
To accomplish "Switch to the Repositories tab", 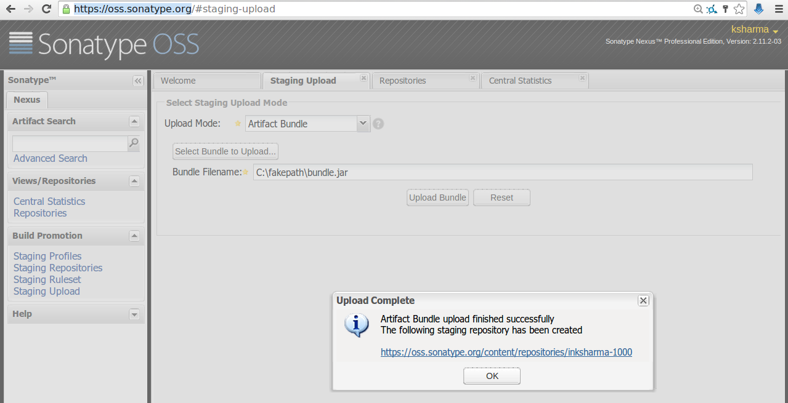I will tap(425, 81).
